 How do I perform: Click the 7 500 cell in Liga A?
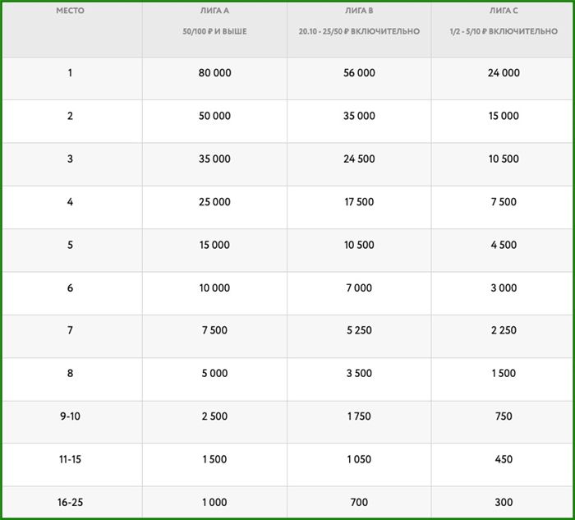tap(214, 330)
